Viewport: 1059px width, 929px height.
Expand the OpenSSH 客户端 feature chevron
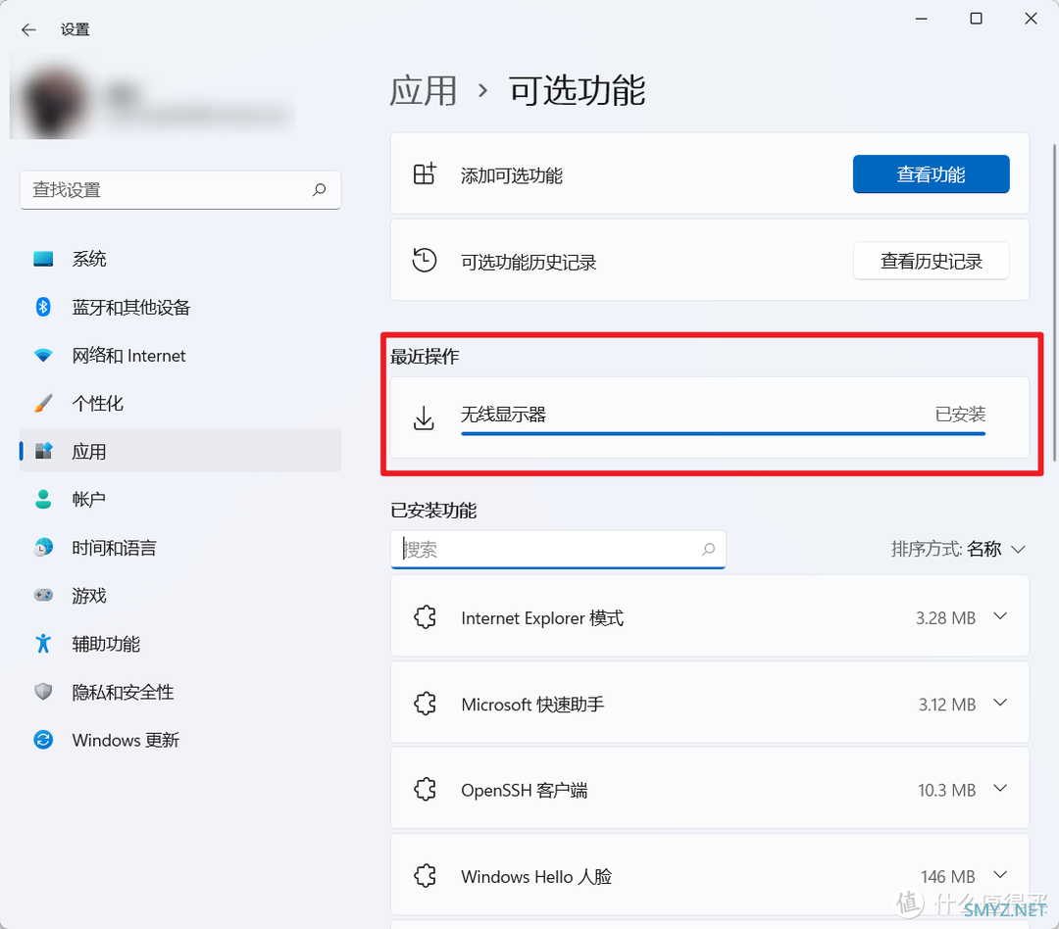[1000, 789]
